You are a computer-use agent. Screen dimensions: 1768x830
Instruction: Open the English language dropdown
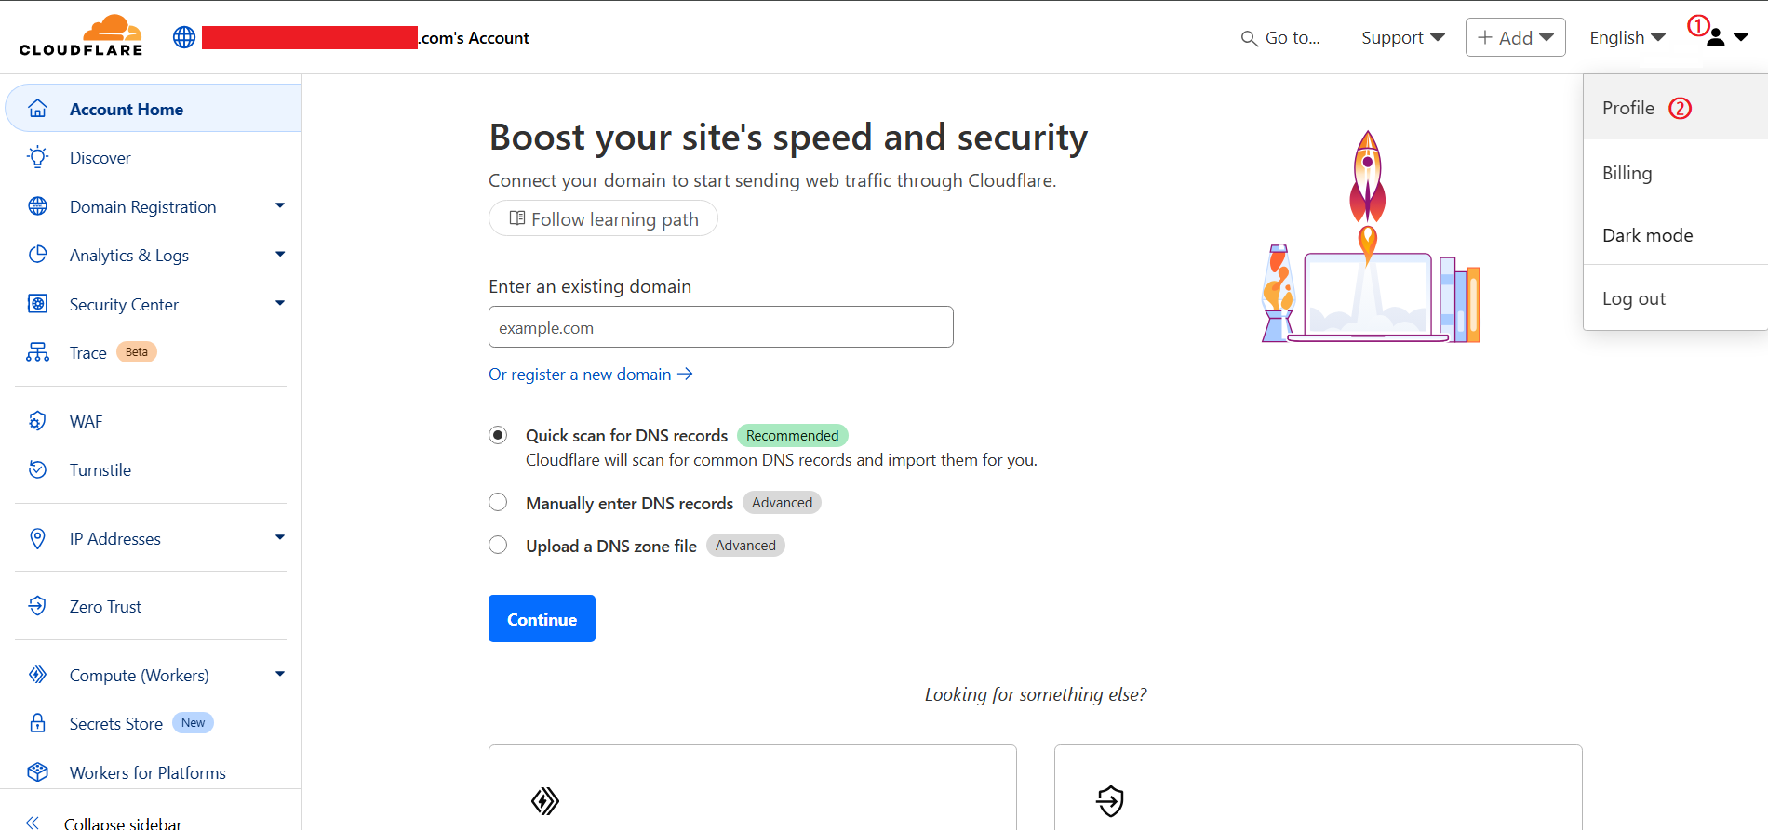pyautogui.click(x=1627, y=37)
